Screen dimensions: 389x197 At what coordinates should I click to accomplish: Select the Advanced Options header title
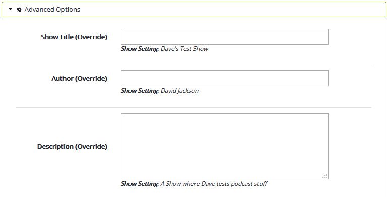click(x=52, y=10)
